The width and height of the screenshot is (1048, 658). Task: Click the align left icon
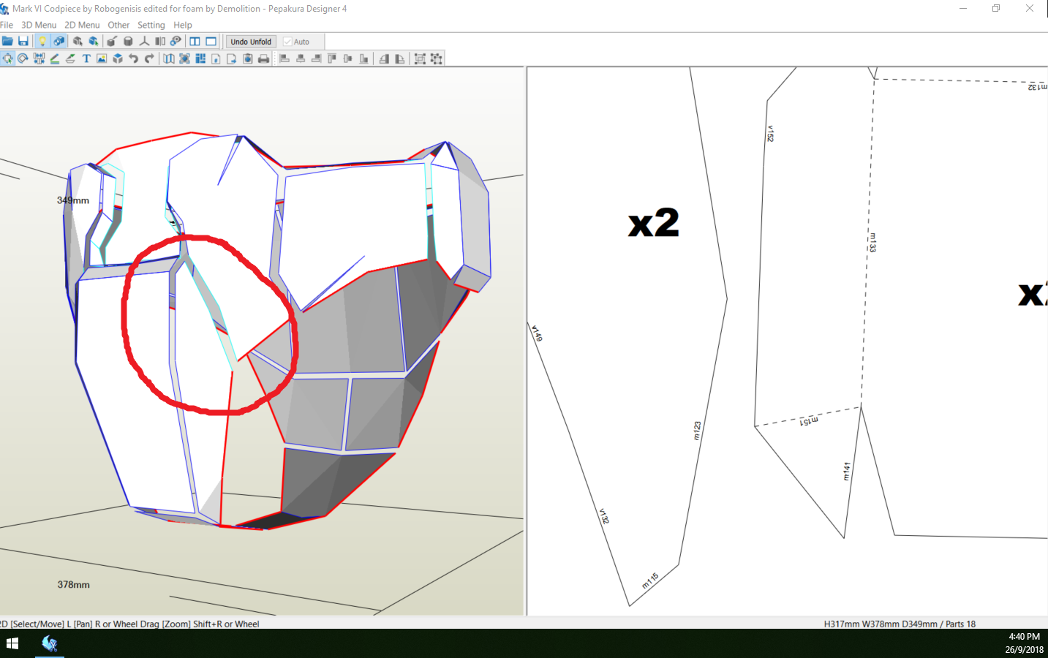(x=284, y=58)
